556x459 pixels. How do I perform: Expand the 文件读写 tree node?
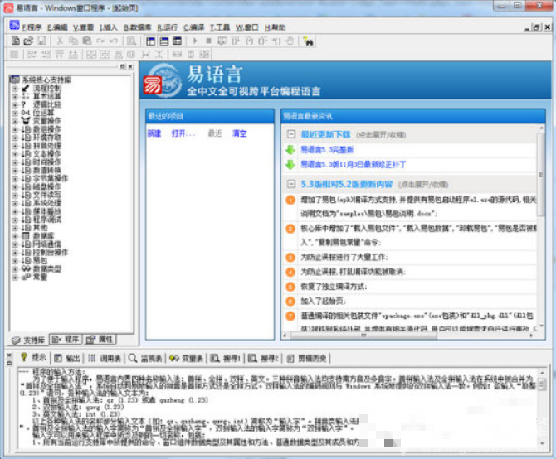pyautogui.click(x=15, y=195)
